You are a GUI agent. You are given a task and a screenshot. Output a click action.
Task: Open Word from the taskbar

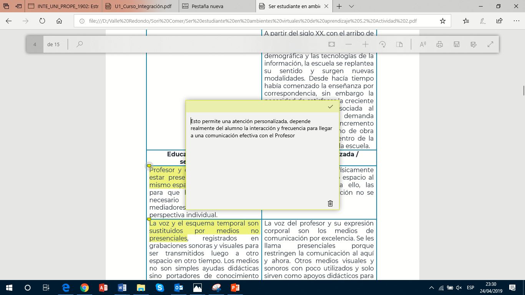pyautogui.click(x=122, y=288)
